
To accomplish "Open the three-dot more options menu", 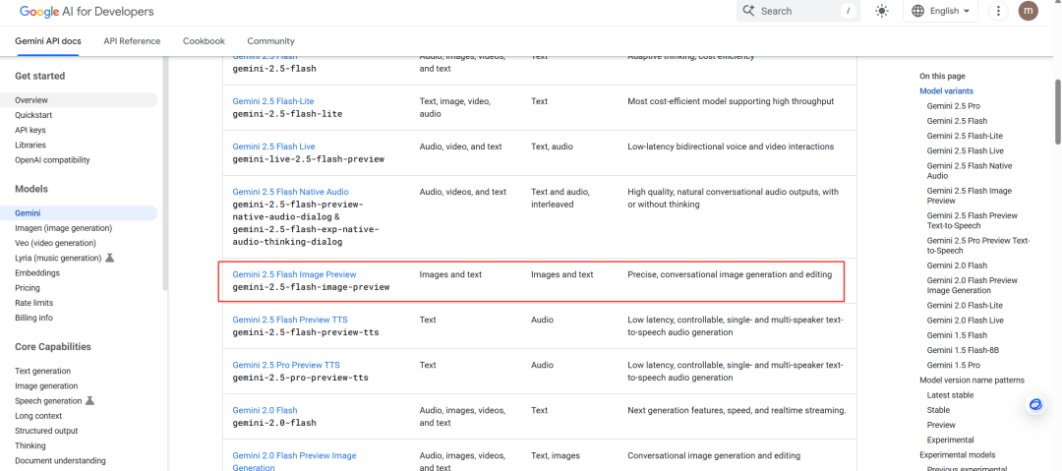I will (x=998, y=11).
